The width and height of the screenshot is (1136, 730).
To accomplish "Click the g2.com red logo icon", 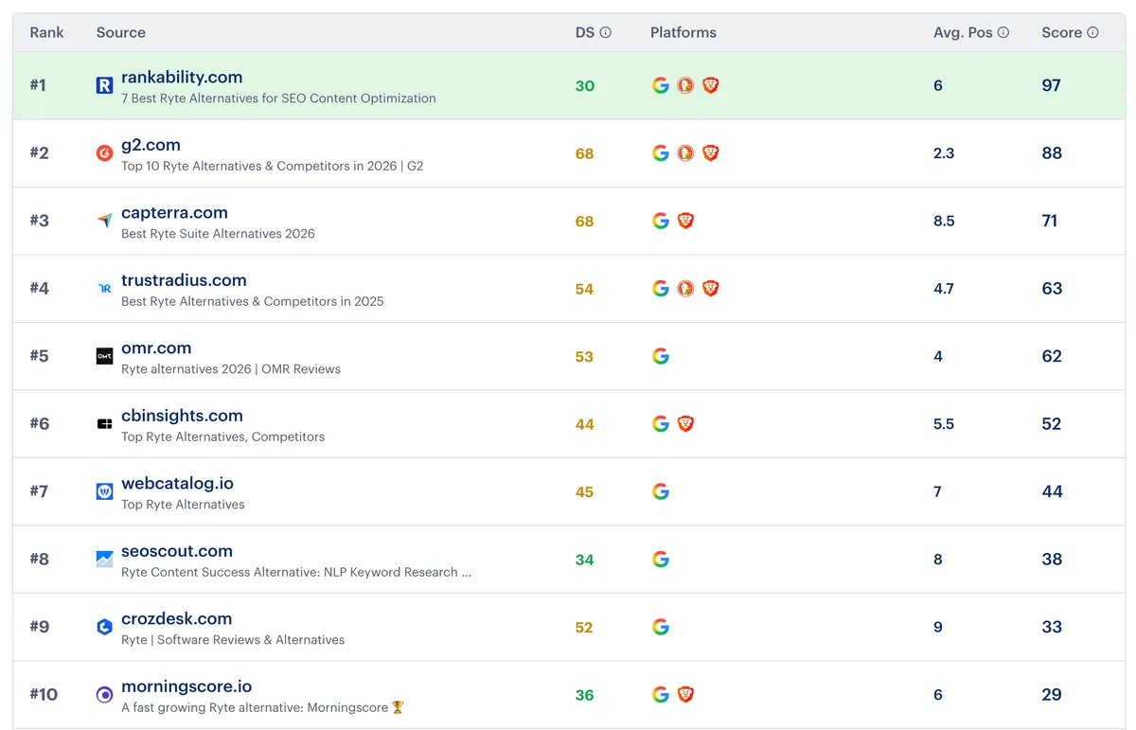I will tap(104, 153).
